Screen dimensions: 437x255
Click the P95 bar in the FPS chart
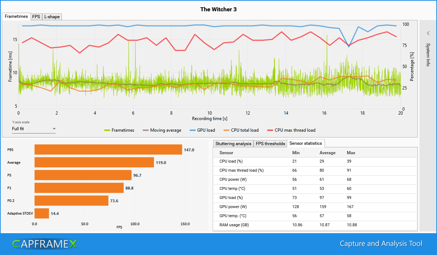108,150
